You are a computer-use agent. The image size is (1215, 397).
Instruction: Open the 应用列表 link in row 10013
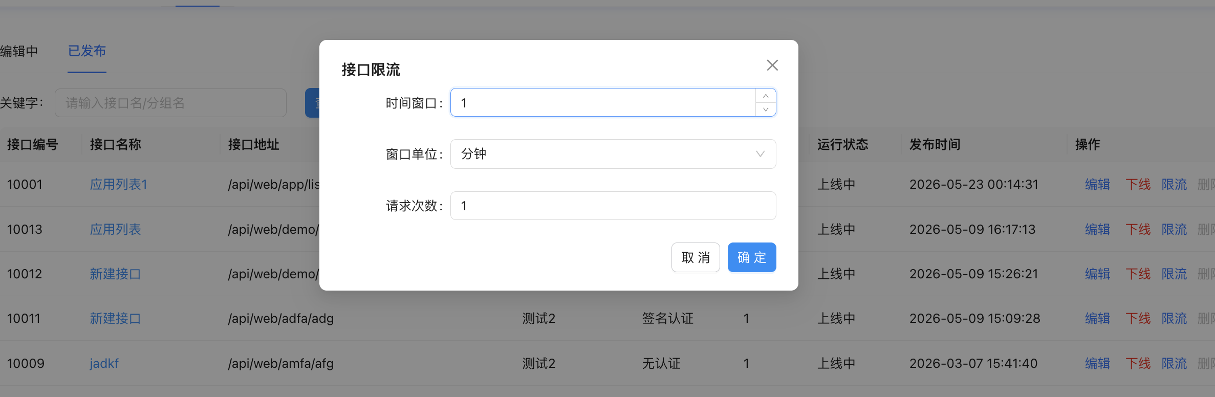pyautogui.click(x=116, y=229)
